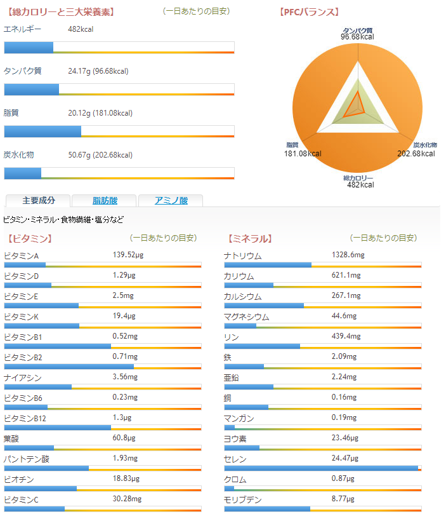This screenshot has width=446, height=521.
Task: Select the 主要成分 tab
Action: tap(39, 201)
